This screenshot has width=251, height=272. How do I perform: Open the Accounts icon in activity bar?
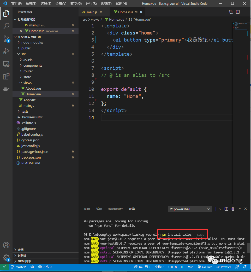(6, 245)
